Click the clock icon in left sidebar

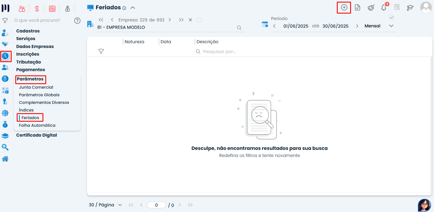pyautogui.click(x=5, y=56)
